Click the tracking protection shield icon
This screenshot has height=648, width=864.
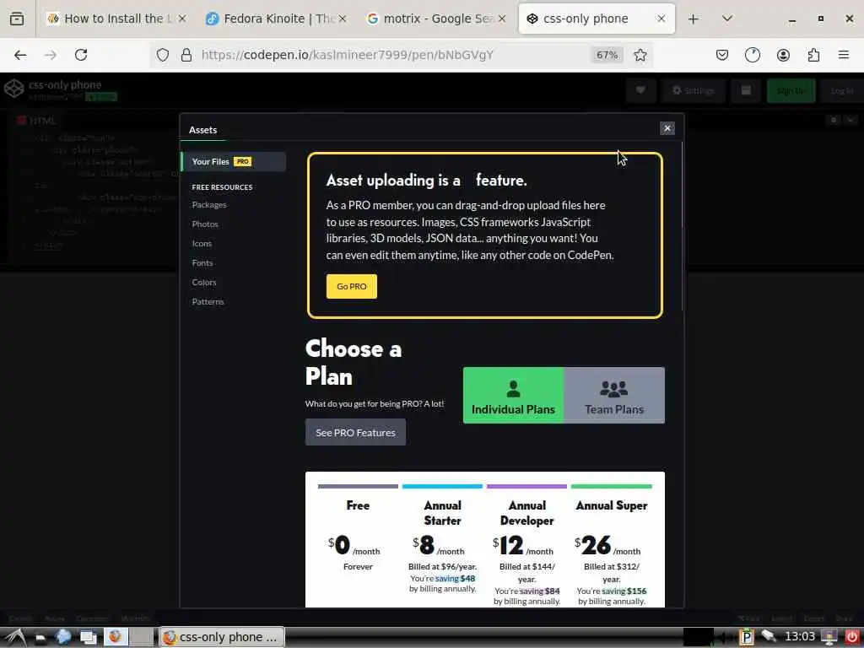[x=163, y=55]
